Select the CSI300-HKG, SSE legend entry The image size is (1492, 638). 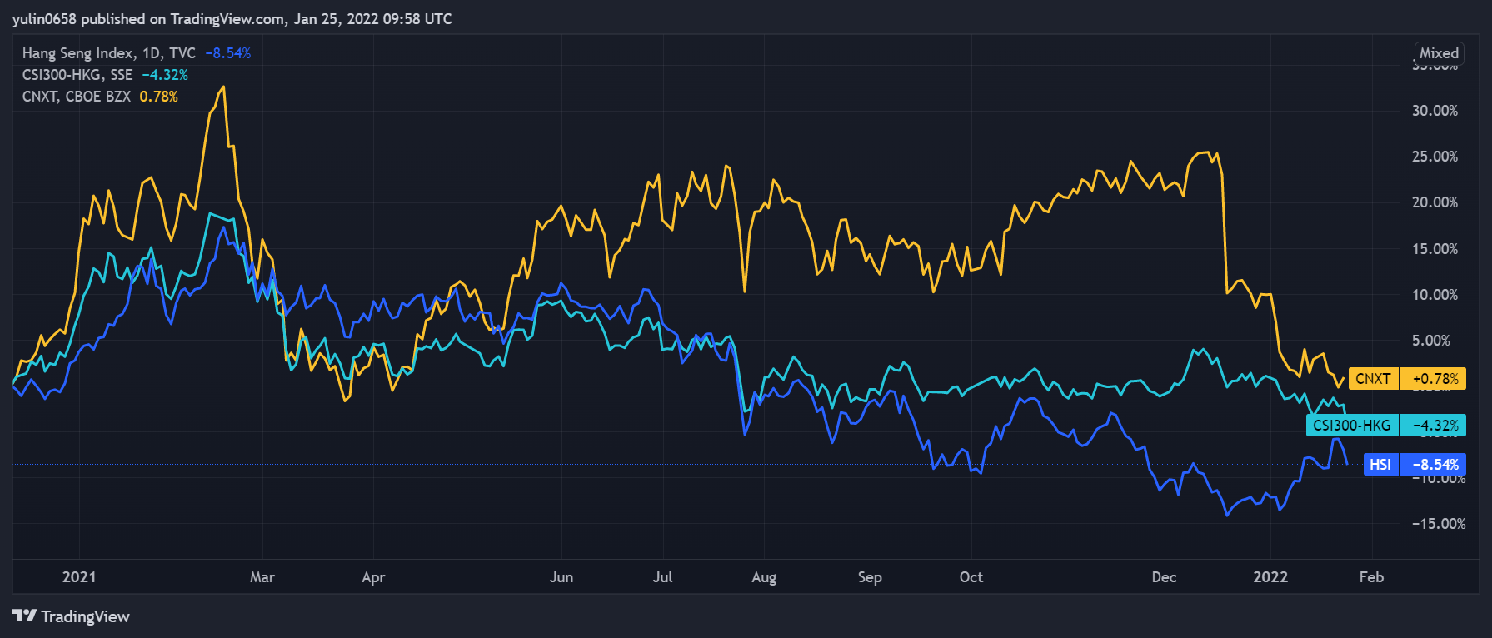point(77,75)
